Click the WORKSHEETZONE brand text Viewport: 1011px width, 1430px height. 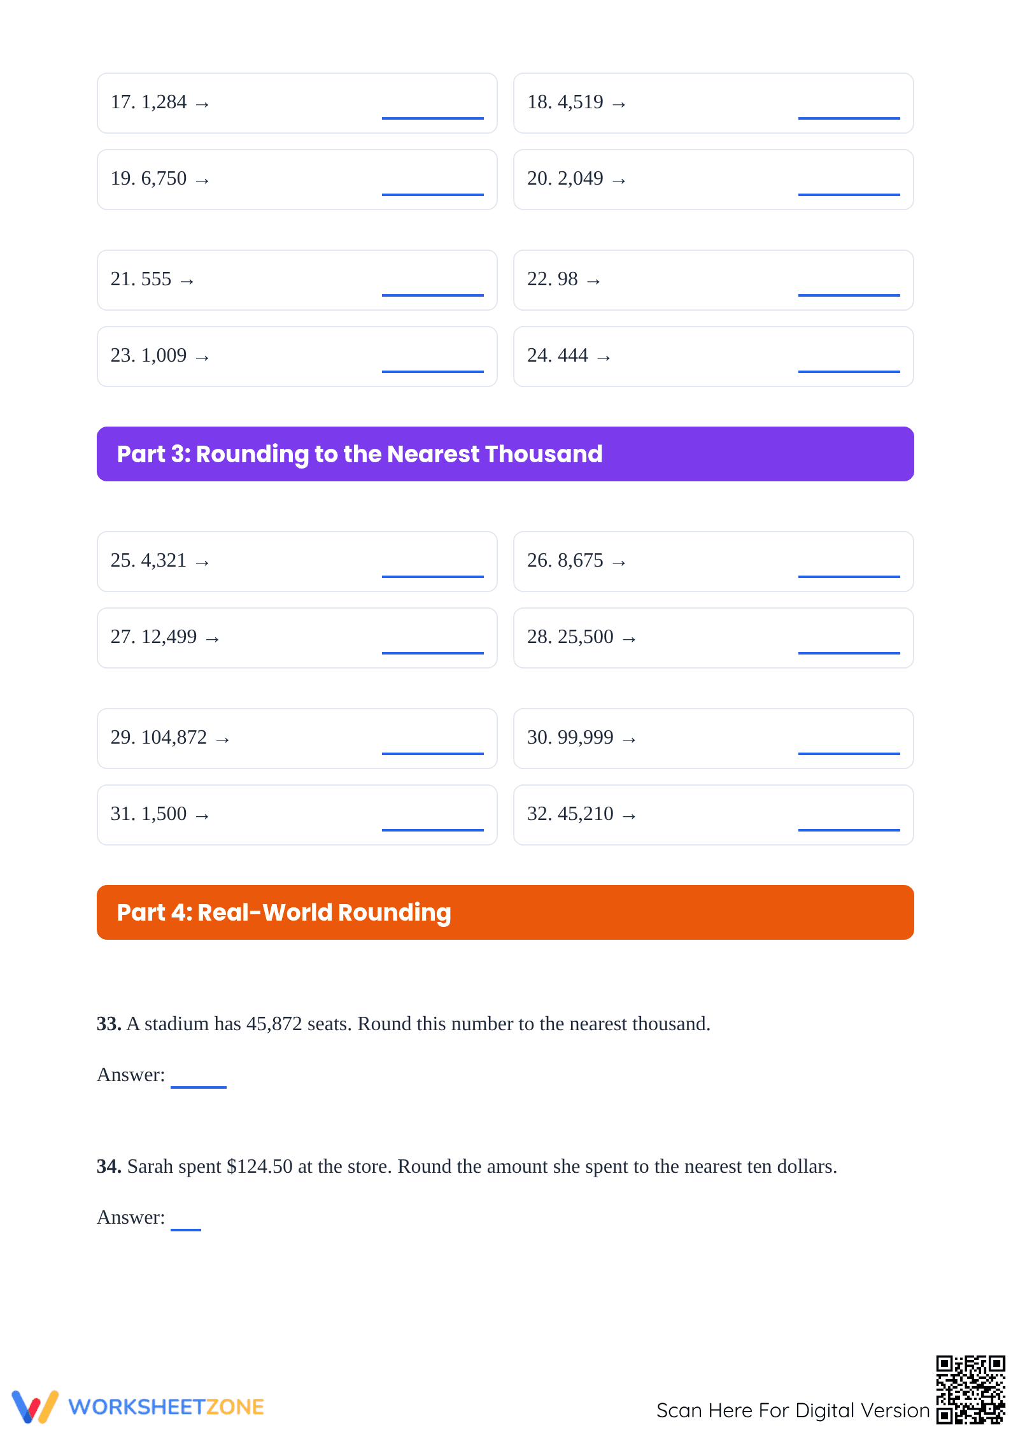pyautogui.click(x=166, y=1406)
